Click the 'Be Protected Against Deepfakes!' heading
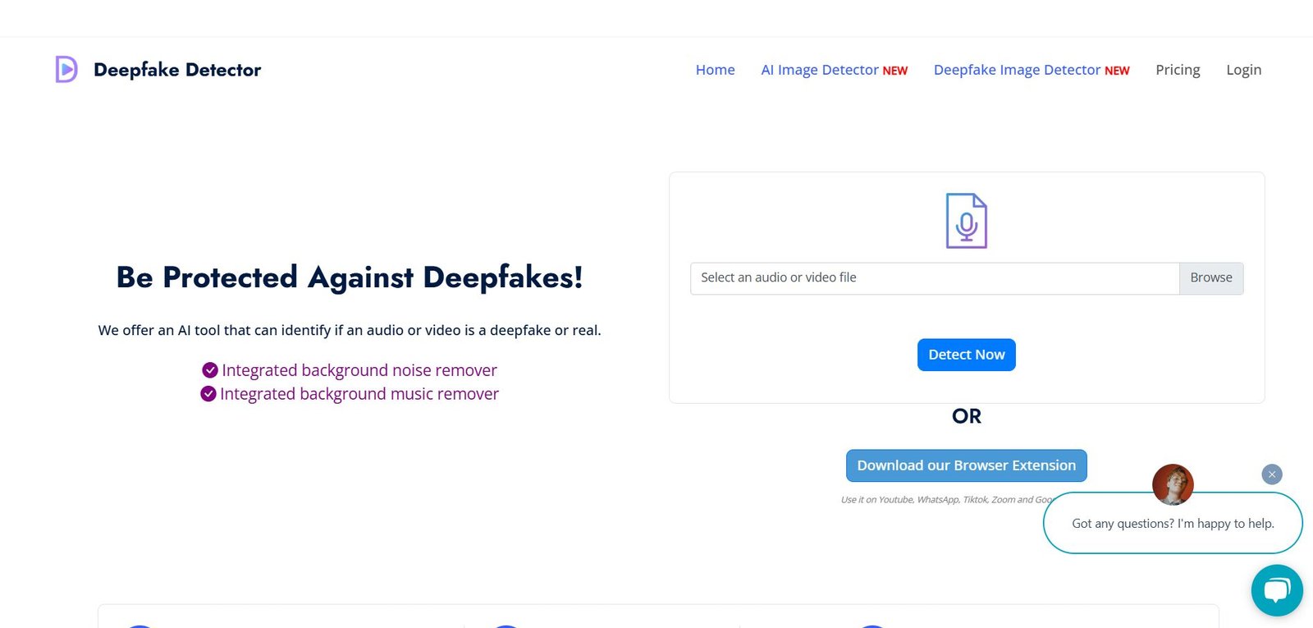 [350, 277]
